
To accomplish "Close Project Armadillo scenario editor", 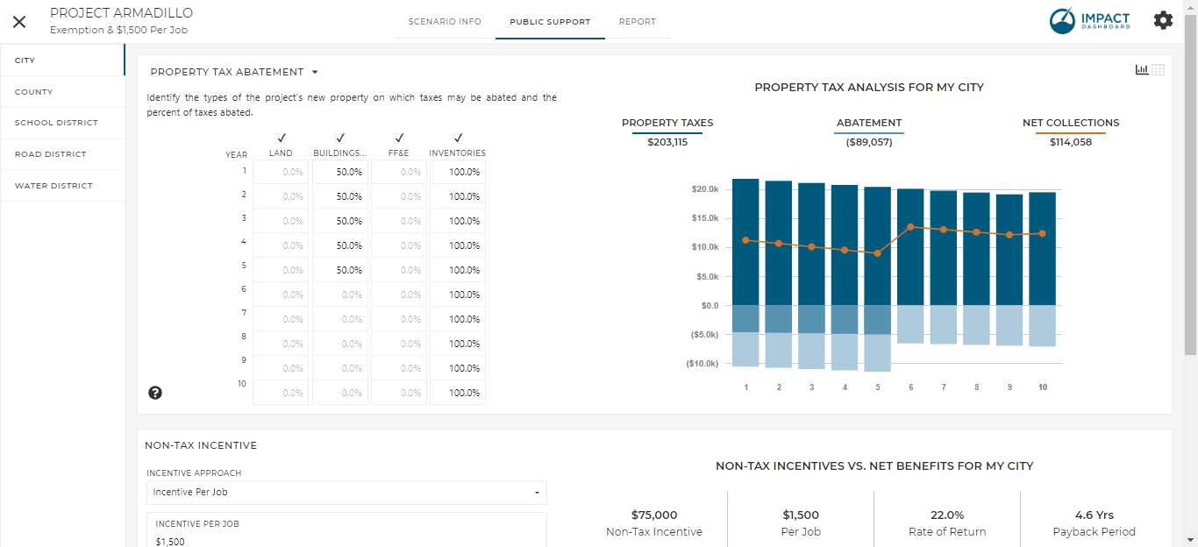I will 19,21.
